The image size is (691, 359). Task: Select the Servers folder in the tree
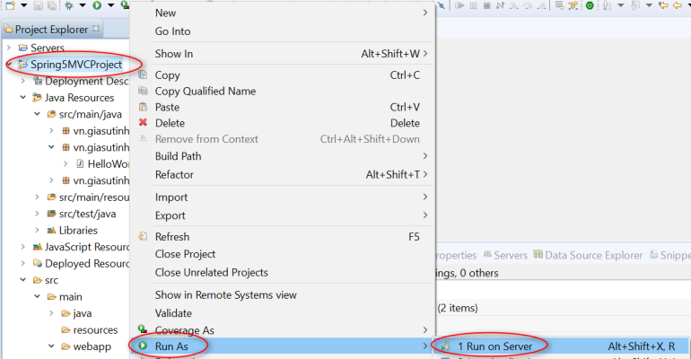48,48
